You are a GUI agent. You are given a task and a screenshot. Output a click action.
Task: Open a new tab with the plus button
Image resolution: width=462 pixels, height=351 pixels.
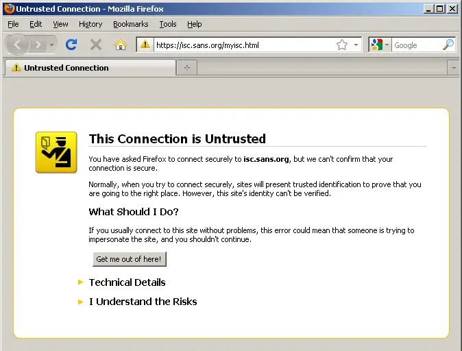187,68
